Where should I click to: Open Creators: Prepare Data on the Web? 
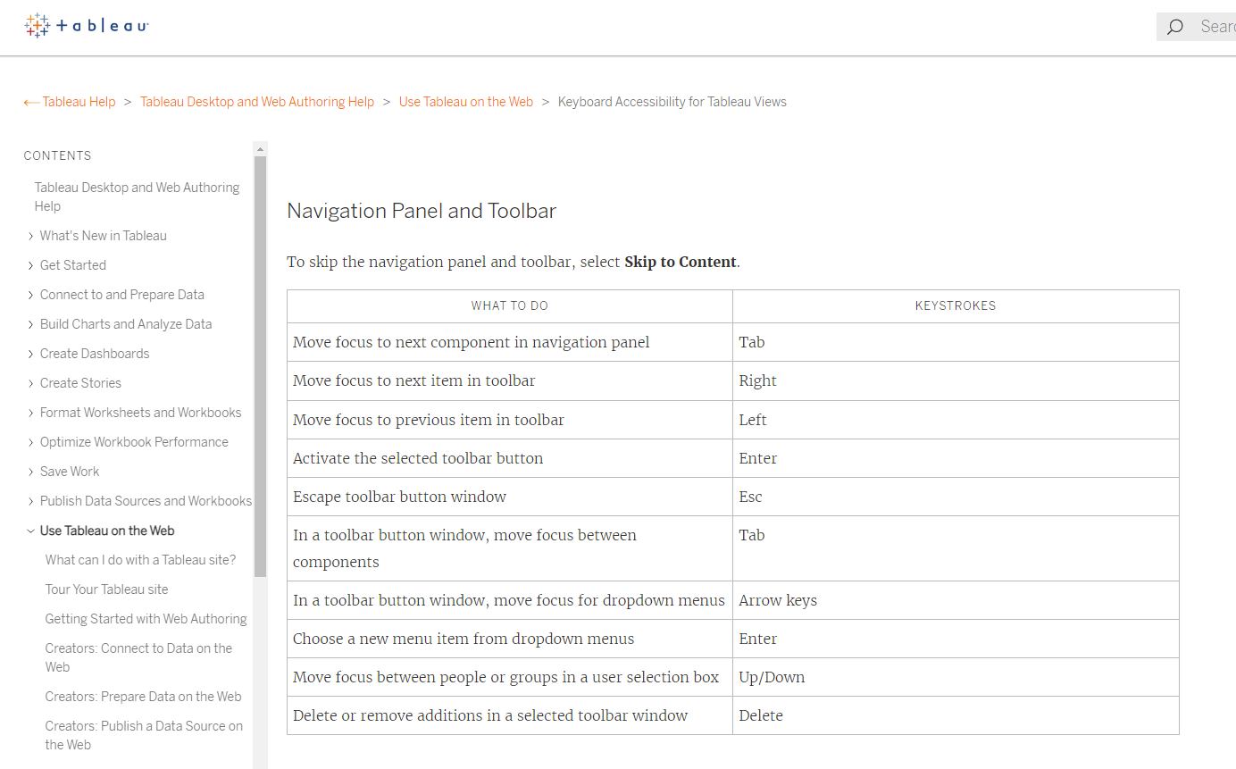tap(144, 697)
